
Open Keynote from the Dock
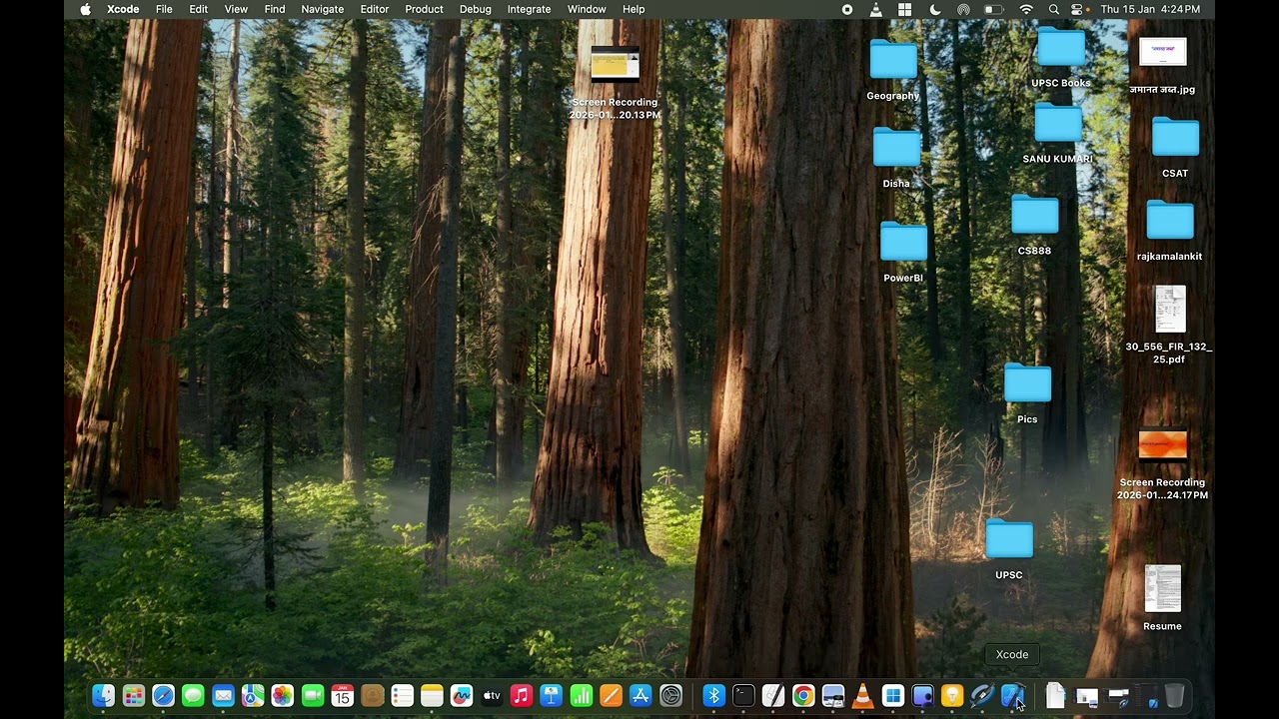pos(552,696)
